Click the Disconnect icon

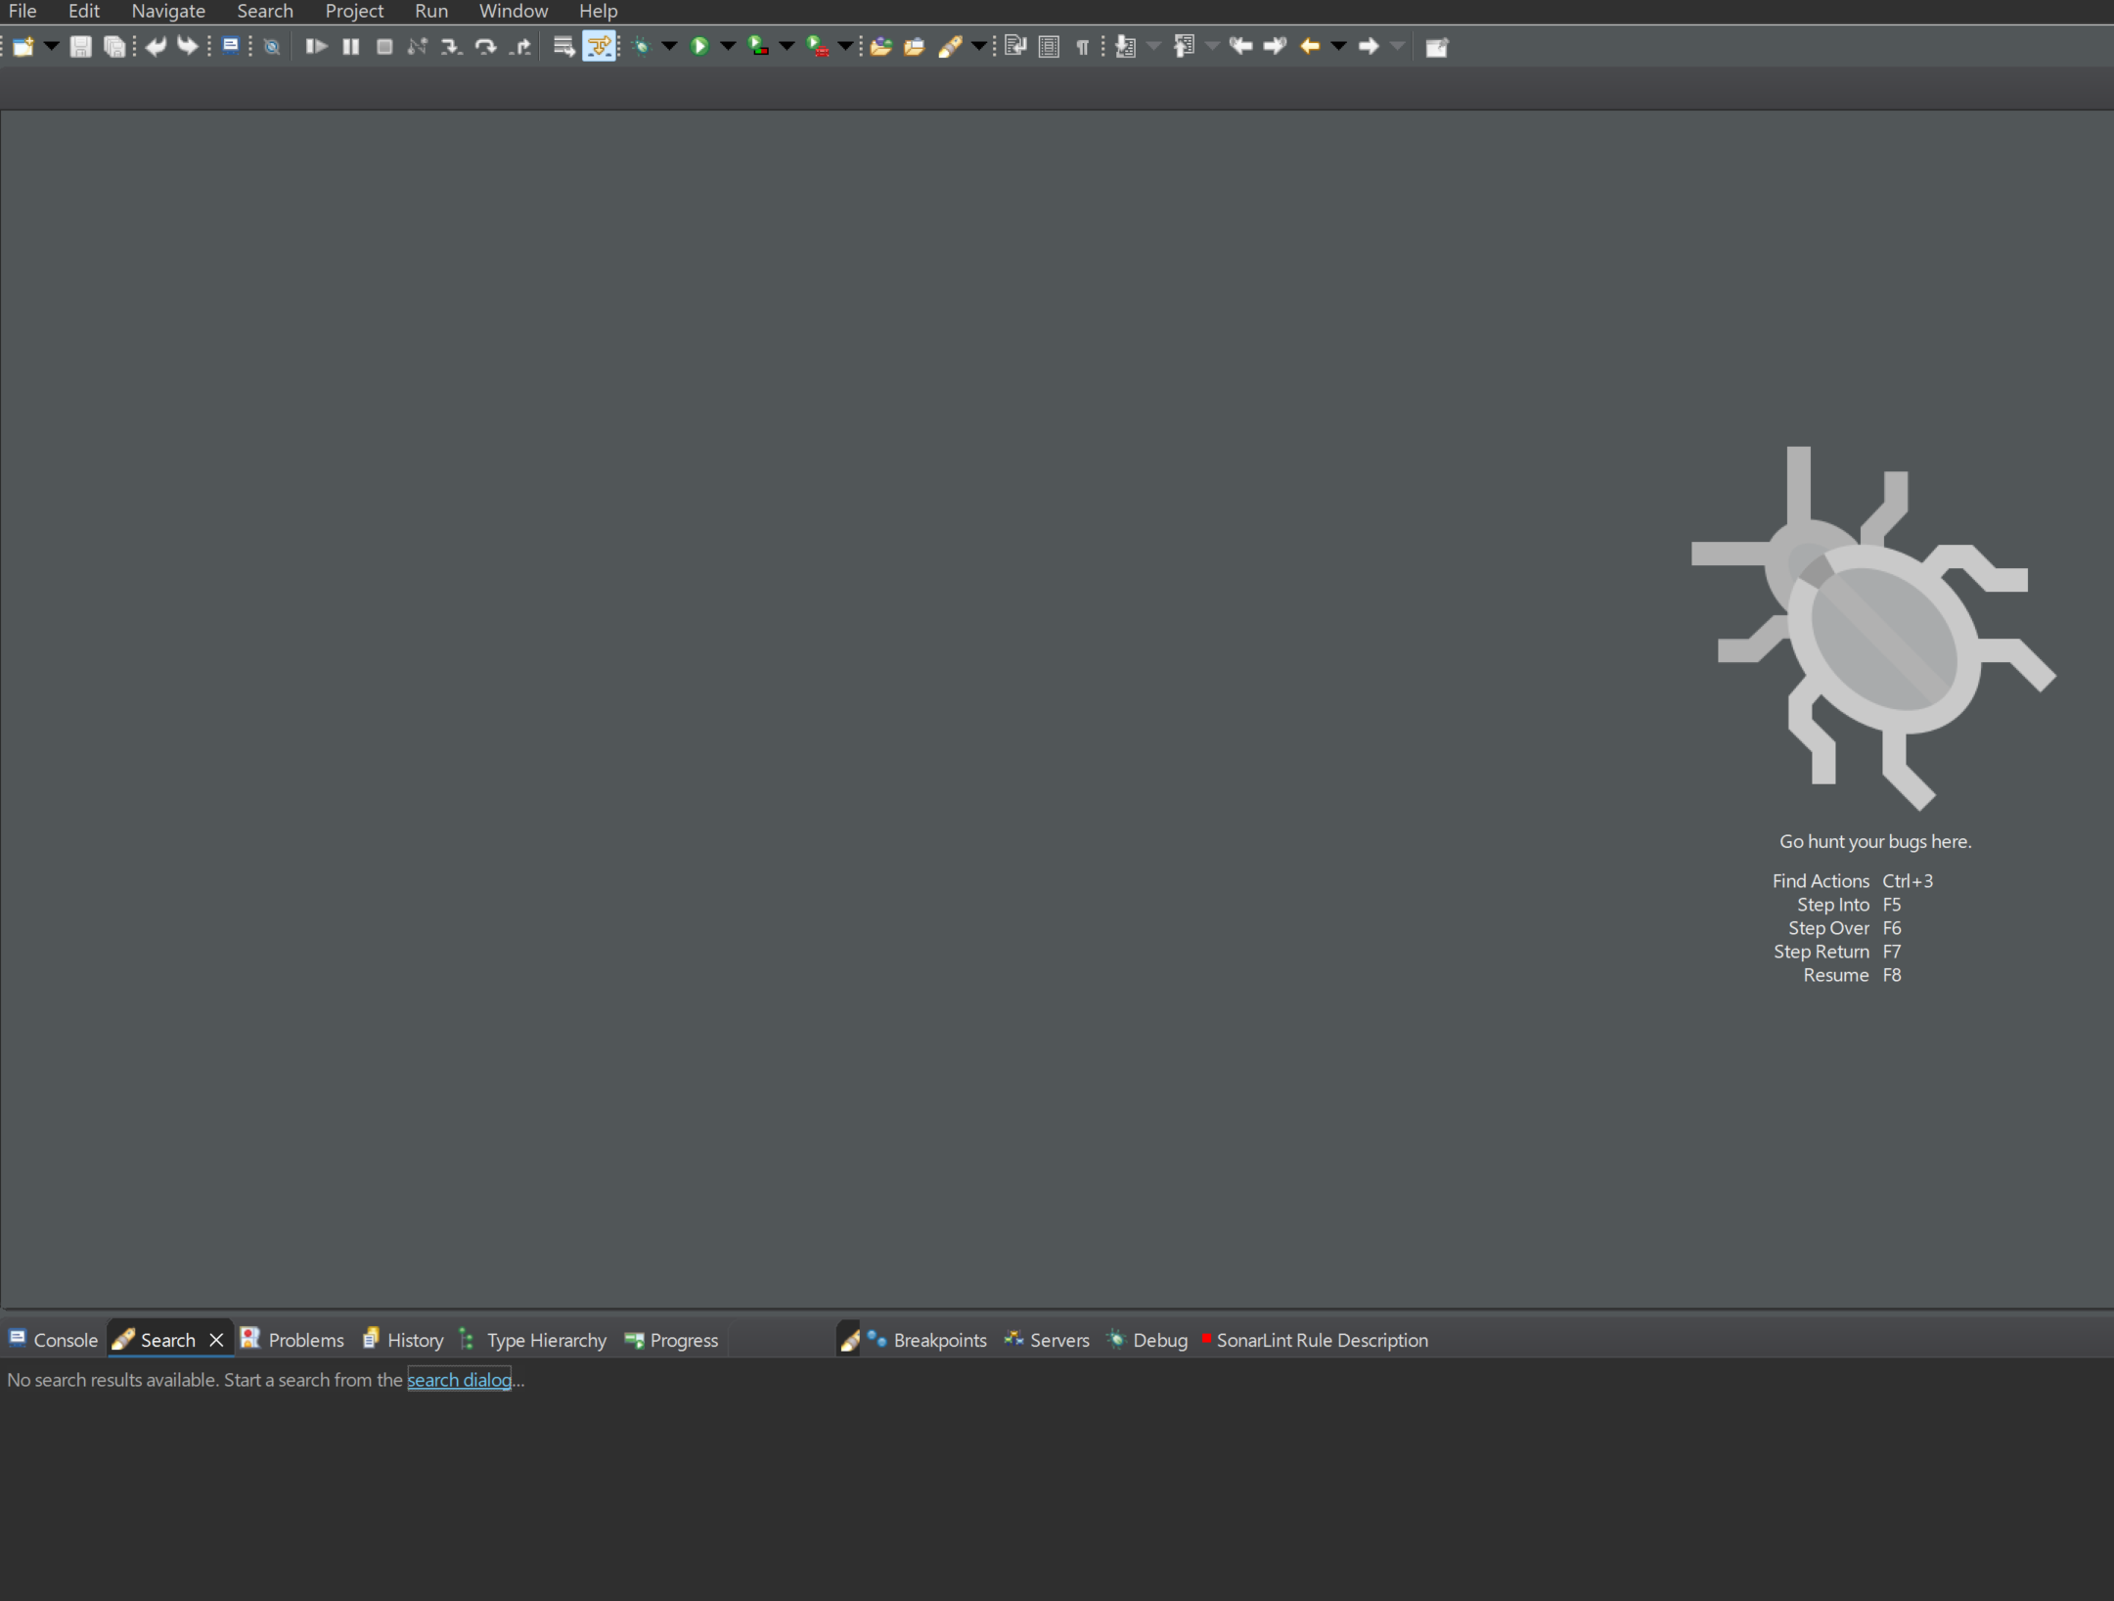coord(418,46)
